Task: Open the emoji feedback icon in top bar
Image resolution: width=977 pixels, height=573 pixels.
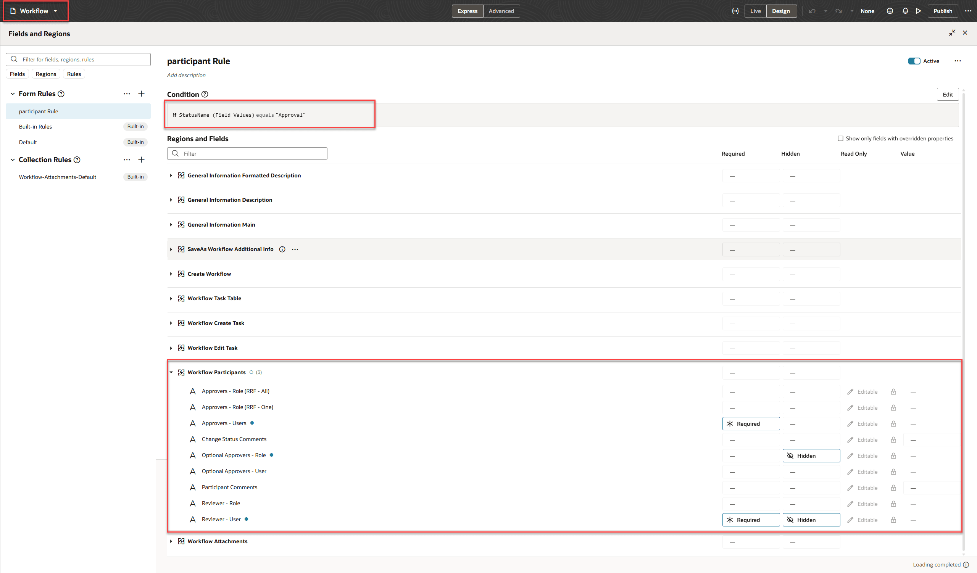Action: pos(889,11)
